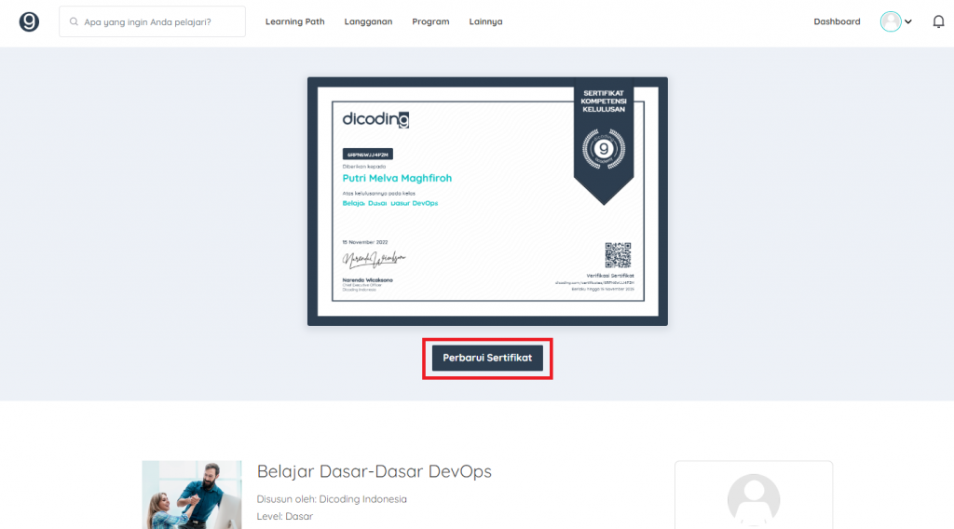954x529 pixels.
Task: Open the Program menu
Action: 430,21
